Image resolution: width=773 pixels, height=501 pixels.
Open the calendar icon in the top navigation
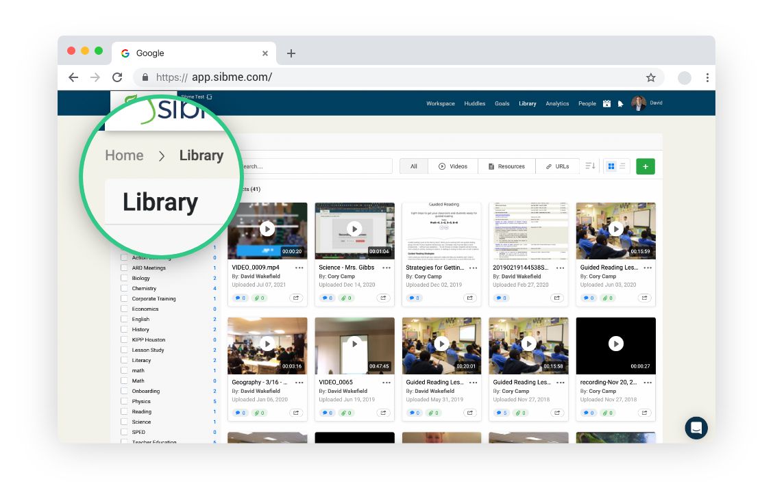(607, 103)
